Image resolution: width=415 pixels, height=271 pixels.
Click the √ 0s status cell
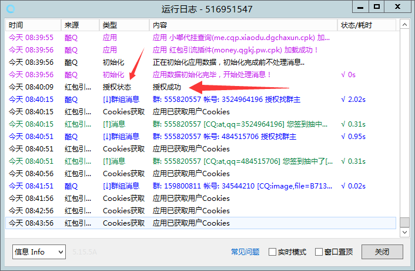click(x=349, y=75)
